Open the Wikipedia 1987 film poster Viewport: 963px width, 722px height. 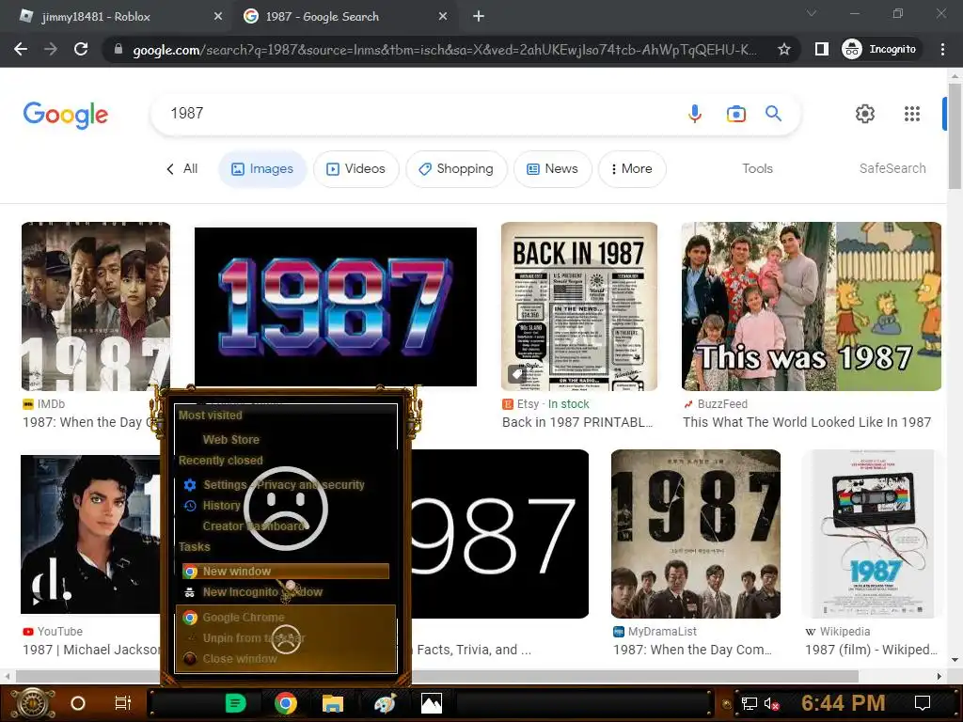tap(872, 534)
